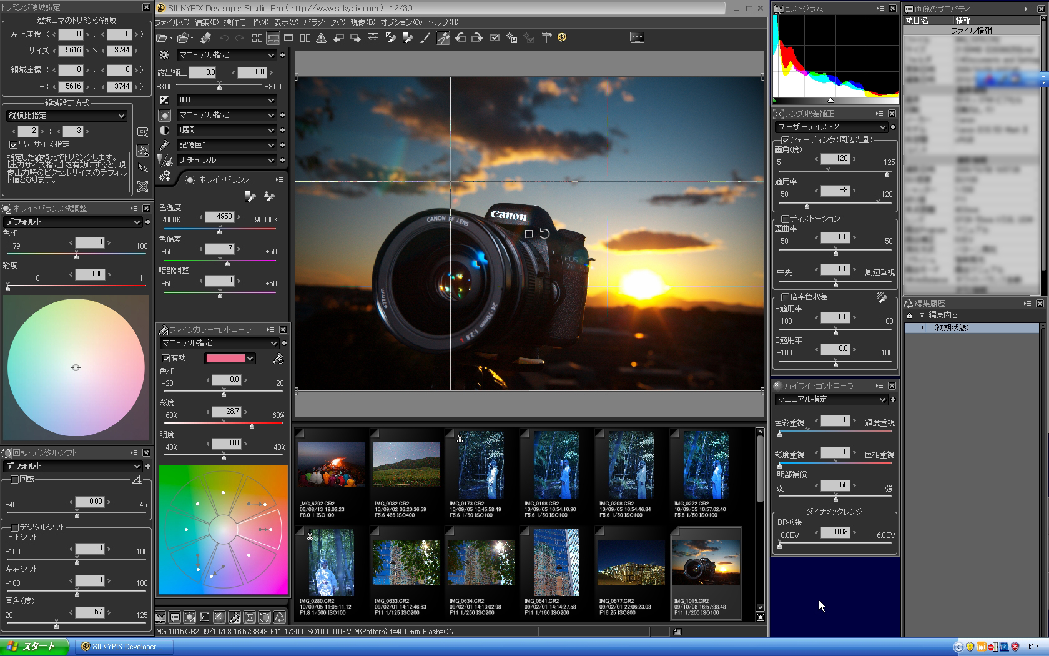Open the 編集(E) menu
The height and width of the screenshot is (656, 1049).
pos(207,22)
